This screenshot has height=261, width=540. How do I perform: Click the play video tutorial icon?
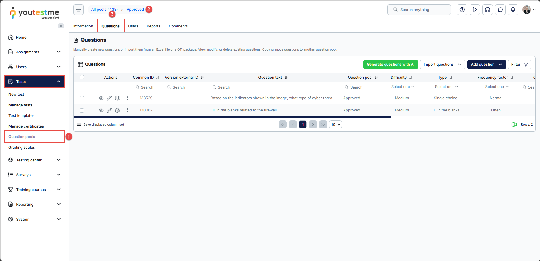pos(475,10)
